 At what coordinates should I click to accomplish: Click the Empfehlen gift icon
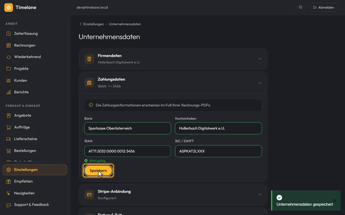pyautogui.click(x=9, y=181)
